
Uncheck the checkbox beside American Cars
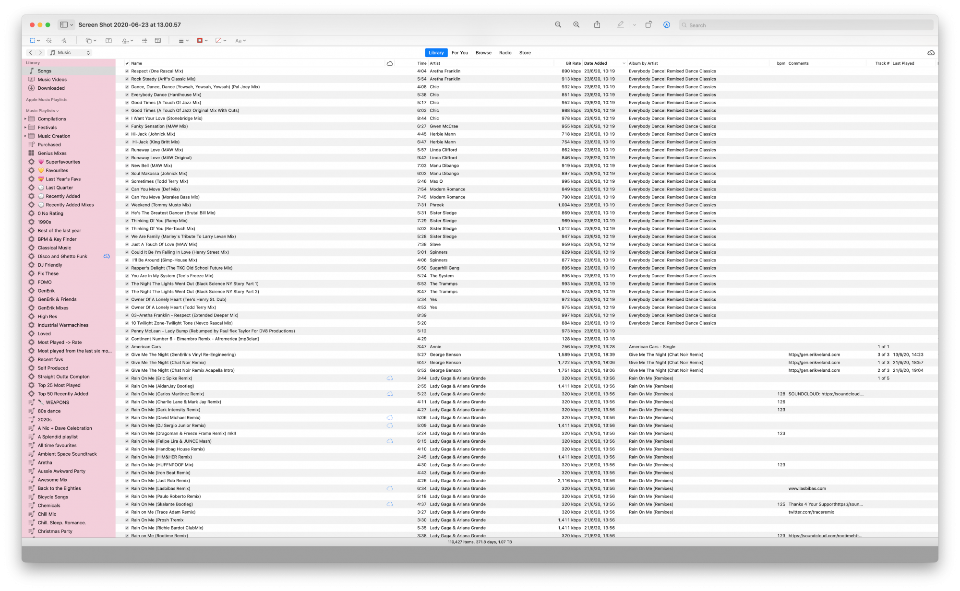click(x=127, y=347)
